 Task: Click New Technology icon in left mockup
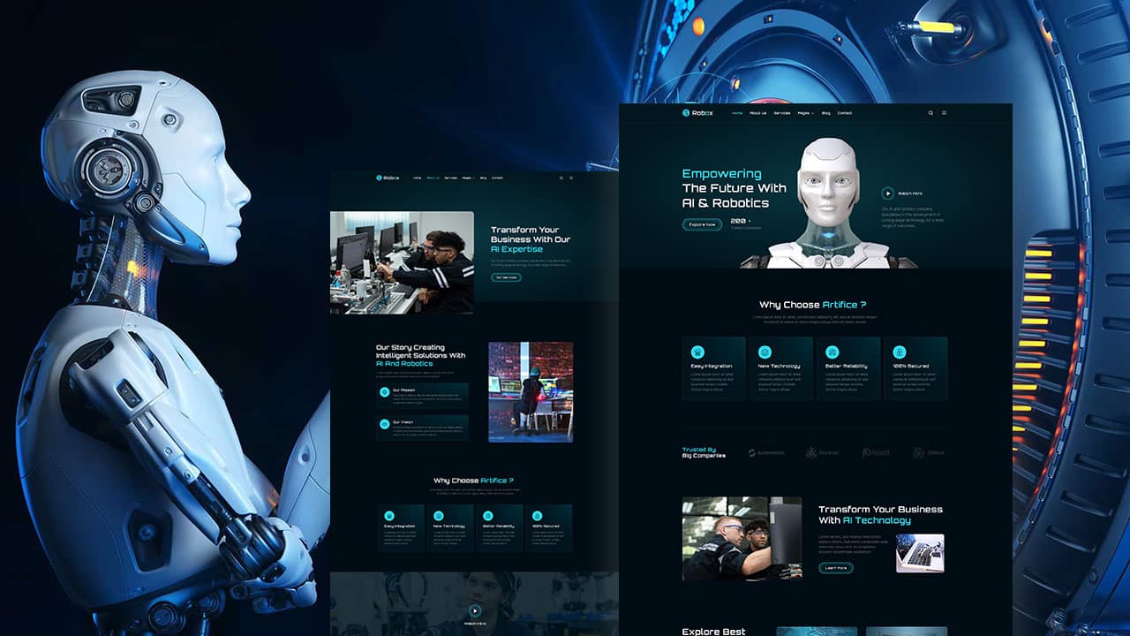coord(437,515)
